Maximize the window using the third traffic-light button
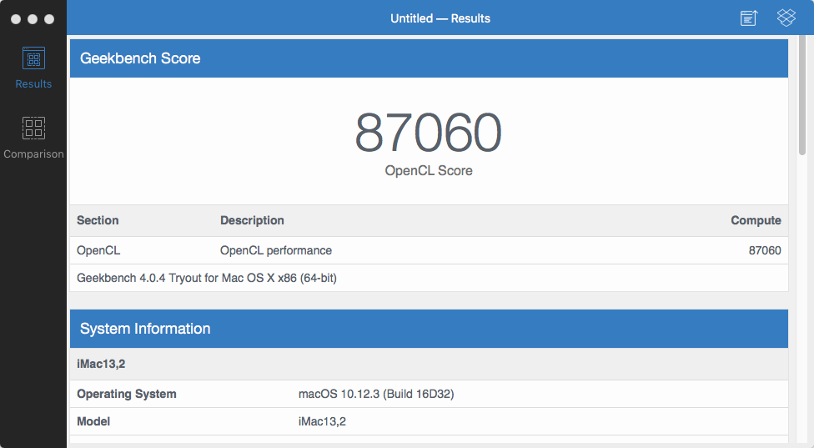This screenshot has height=448, width=814. tap(49, 18)
